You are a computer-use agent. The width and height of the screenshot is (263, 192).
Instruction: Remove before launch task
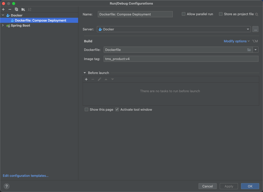click(x=93, y=79)
